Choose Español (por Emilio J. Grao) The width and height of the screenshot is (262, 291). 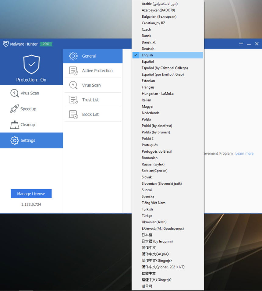[x=168, y=74]
